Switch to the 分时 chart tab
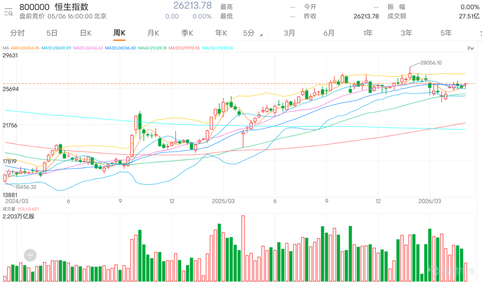The width and height of the screenshot is (482, 282). click(x=17, y=33)
